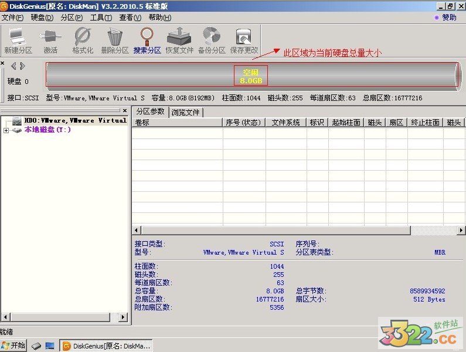Click the 总字节数 value 8589934592
This screenshot has width=466, height=352.
(x=427, y=291)
